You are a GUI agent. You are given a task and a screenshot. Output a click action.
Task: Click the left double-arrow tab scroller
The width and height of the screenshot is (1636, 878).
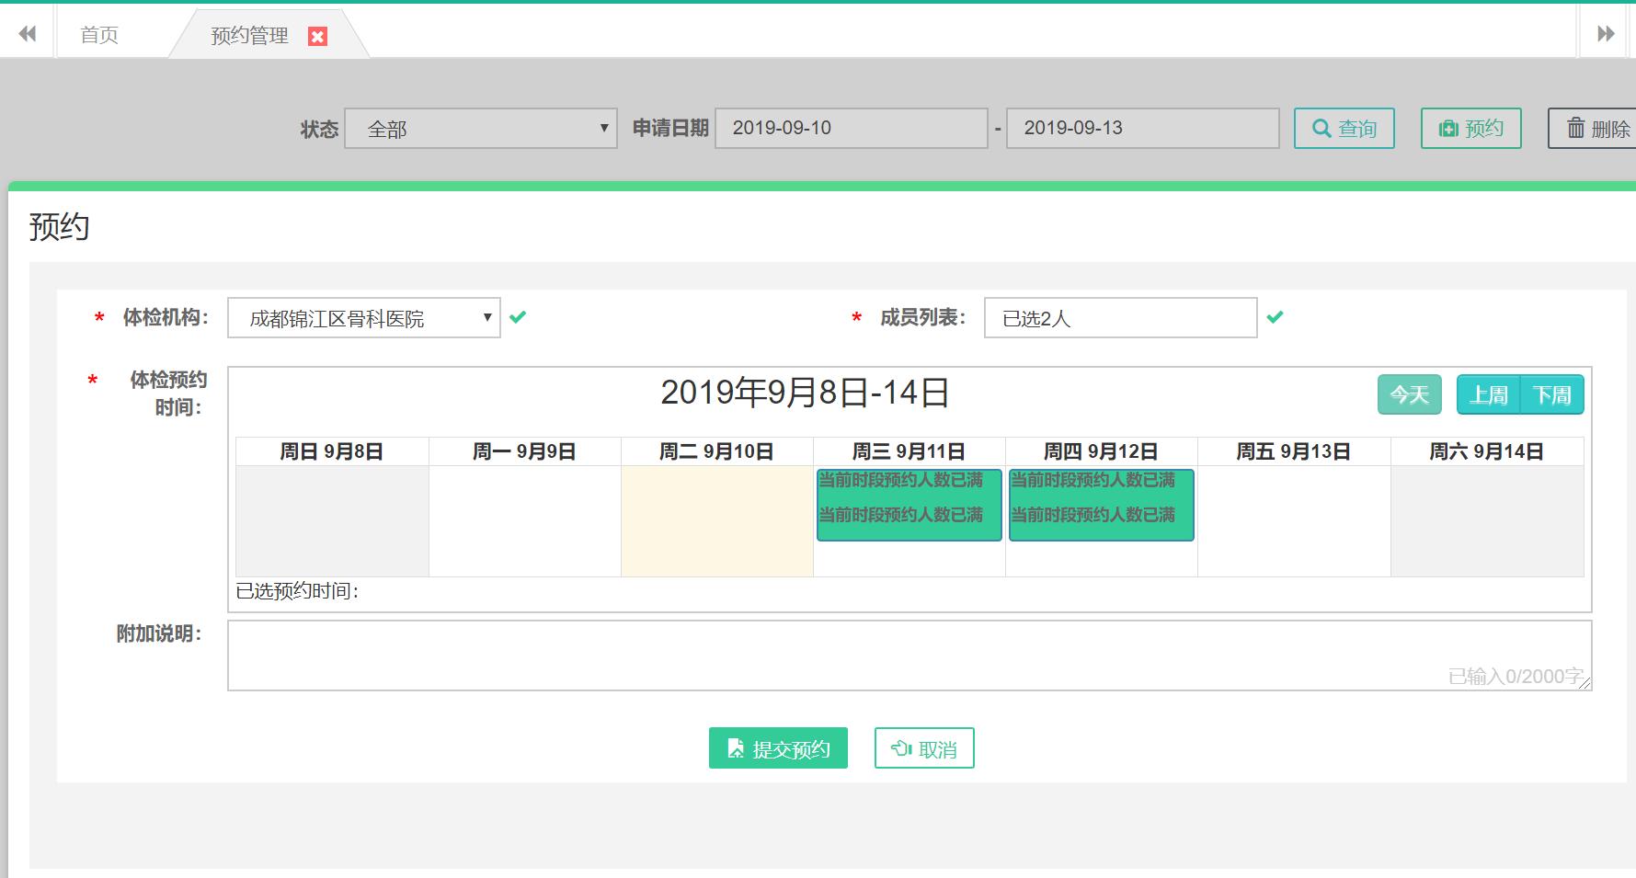tap(27, 33)
